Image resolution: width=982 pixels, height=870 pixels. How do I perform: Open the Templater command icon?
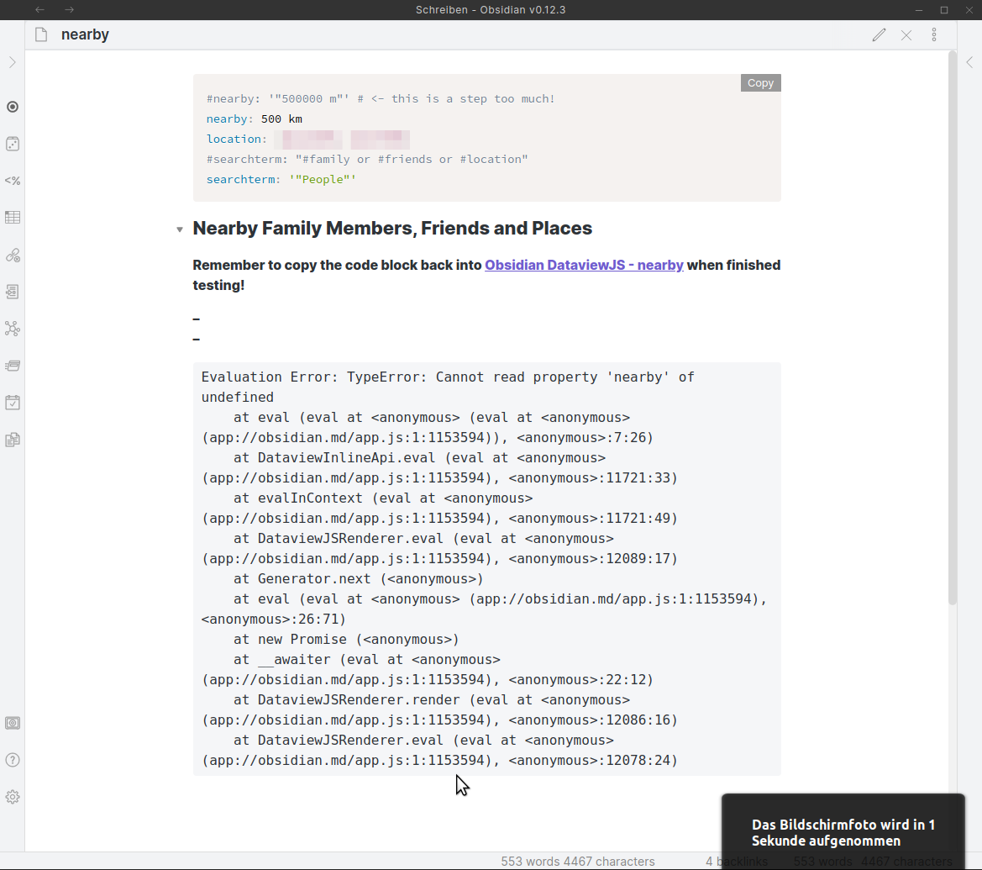click(x=13, y=180)
